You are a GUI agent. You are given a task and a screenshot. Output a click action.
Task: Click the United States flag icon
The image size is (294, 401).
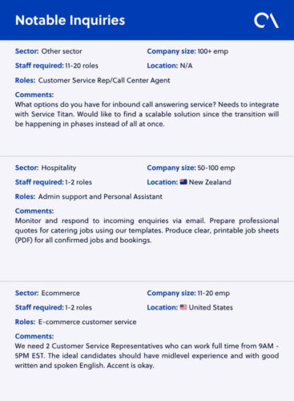click(183, 307)
